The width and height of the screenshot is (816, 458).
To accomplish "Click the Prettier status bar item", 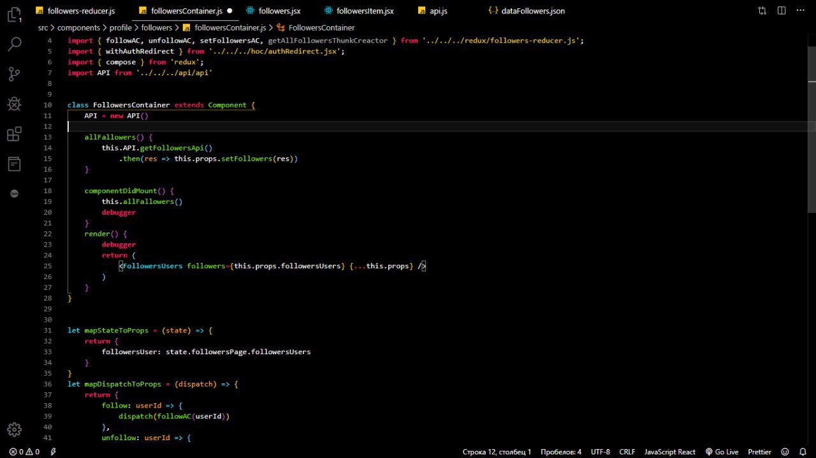I will point(759,452).
